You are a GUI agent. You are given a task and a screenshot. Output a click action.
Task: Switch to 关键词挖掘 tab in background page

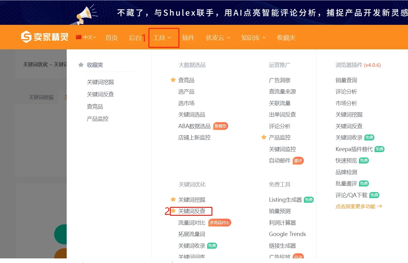tap(41, 97)
